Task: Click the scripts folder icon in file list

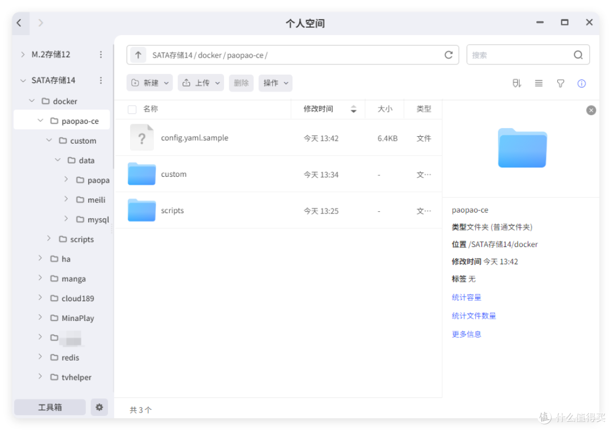Action: 142,210
